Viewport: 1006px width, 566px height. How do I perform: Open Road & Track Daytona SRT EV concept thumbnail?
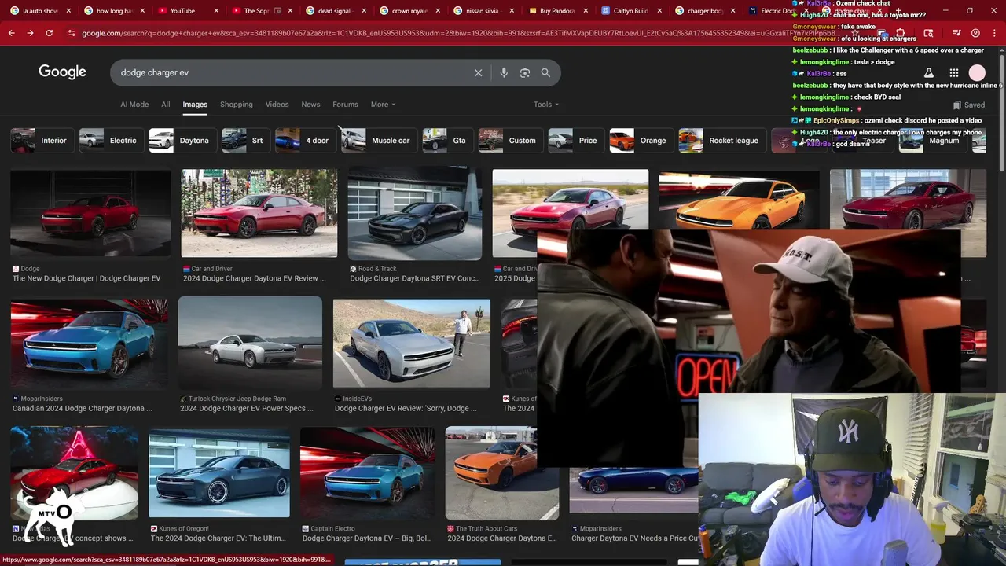[415, 215]
